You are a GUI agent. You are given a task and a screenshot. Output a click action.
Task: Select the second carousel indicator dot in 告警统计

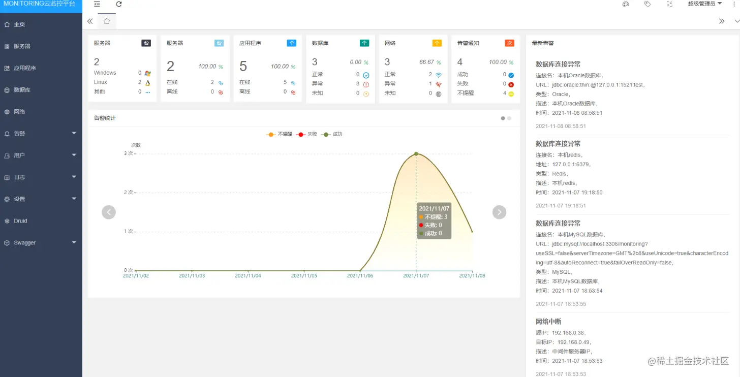(509, 118)
